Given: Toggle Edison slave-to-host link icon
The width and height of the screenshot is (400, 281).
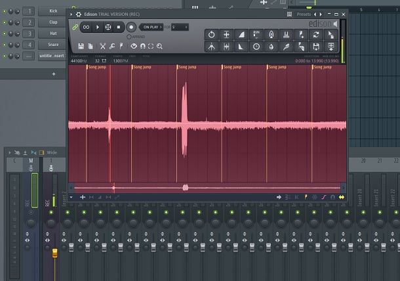Looking at the screenshot, I should 75,27.
